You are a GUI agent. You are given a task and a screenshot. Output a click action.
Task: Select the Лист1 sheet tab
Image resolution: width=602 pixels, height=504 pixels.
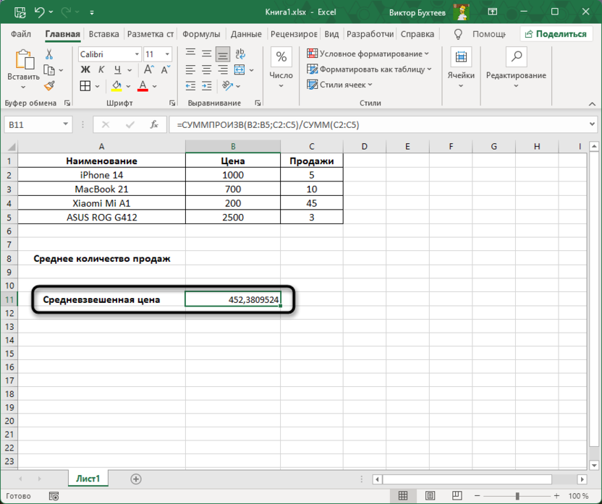(x=88, y=479)
